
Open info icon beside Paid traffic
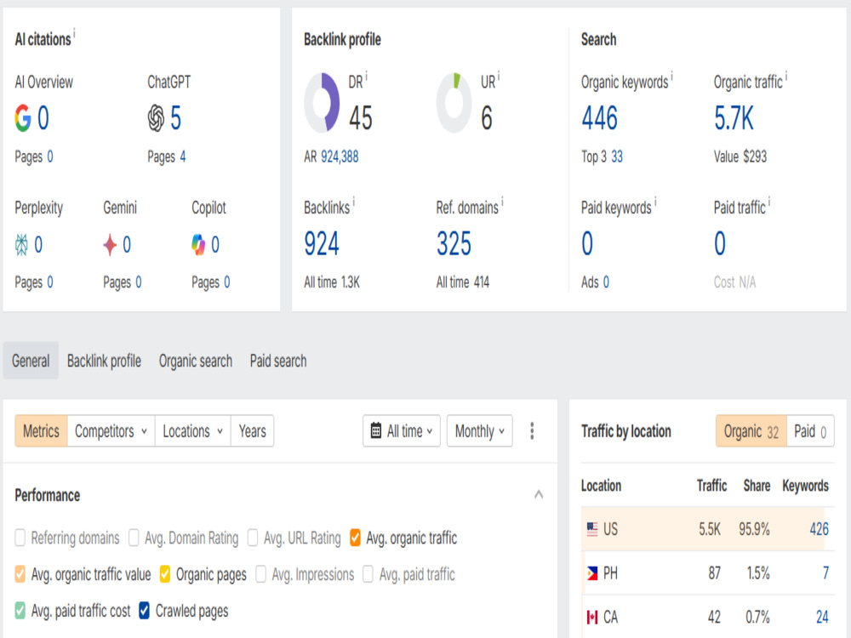[x=769, y=202]
